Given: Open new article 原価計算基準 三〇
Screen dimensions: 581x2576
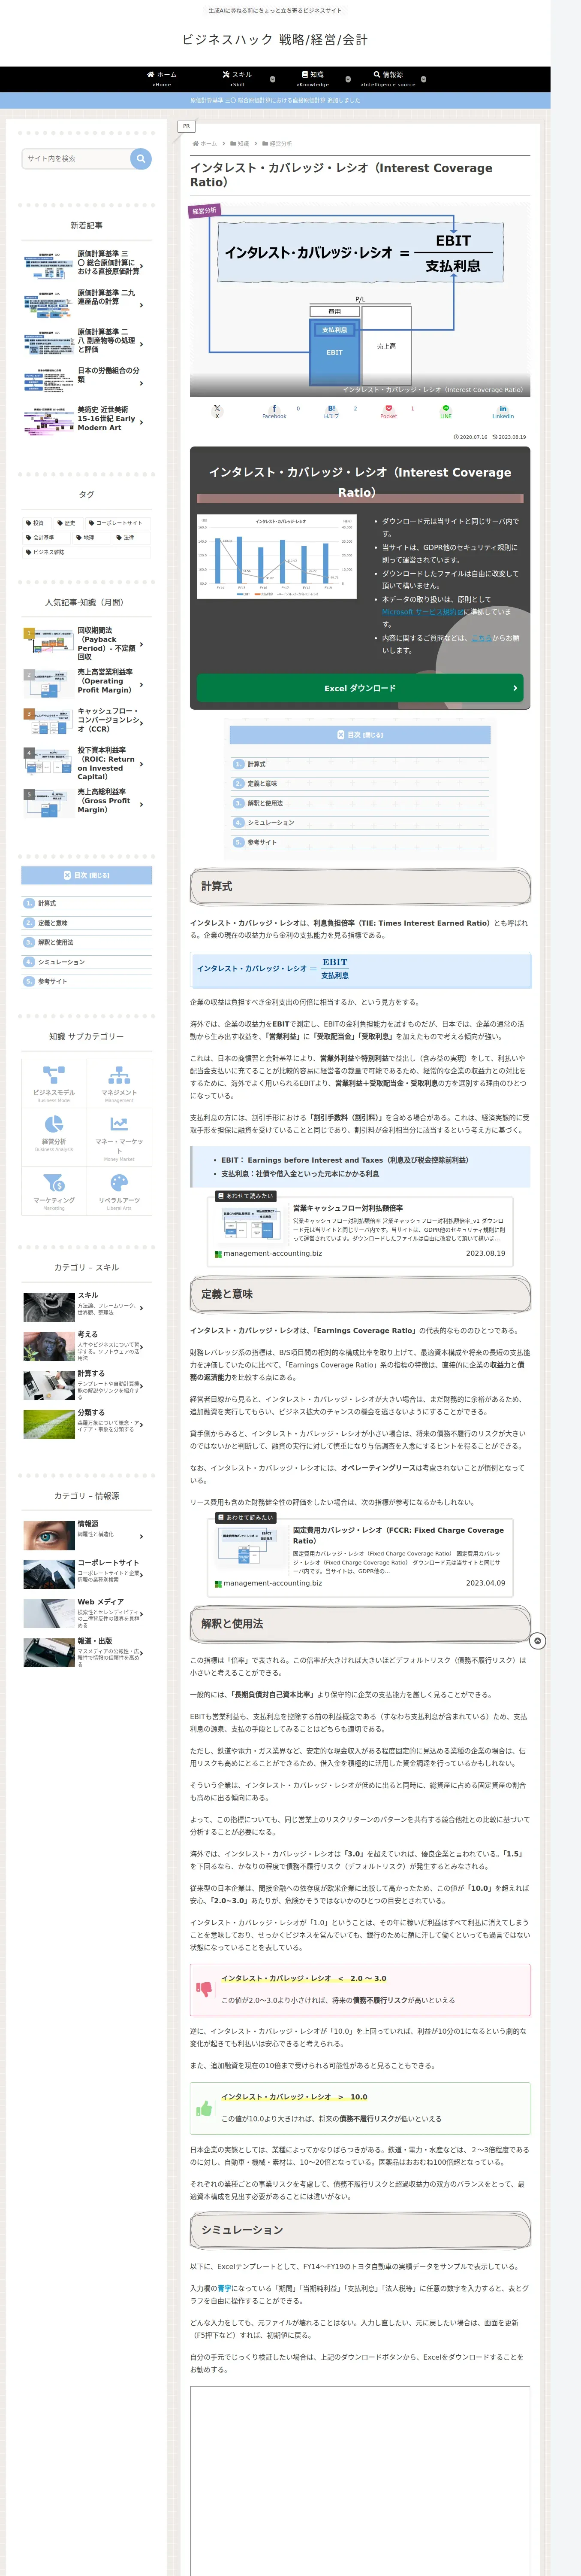Looking at the screenshot, I should (87, 263).
